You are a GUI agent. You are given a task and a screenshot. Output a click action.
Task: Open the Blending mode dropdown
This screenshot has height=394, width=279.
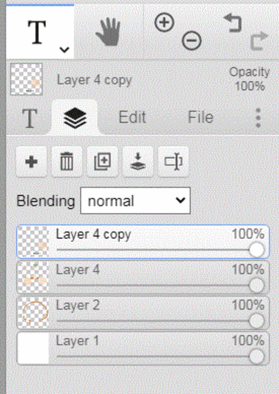[x=135, y=201]
